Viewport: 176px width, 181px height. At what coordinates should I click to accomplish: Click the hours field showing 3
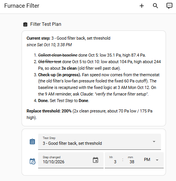point(115,162)
